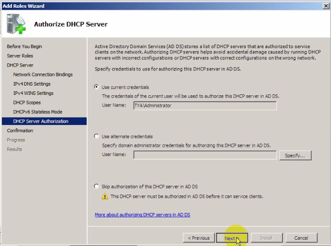The width and height of the screenshot is (331, 246).
Task: Close the Add Roles Wizard window
Action: pos(326,6)
